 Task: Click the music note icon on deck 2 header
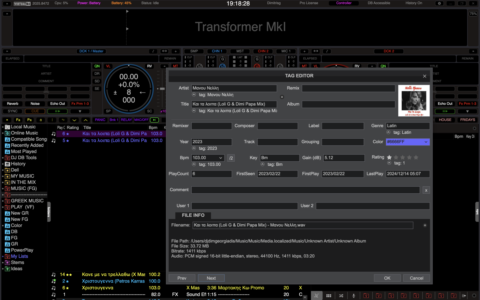[327, 51]
